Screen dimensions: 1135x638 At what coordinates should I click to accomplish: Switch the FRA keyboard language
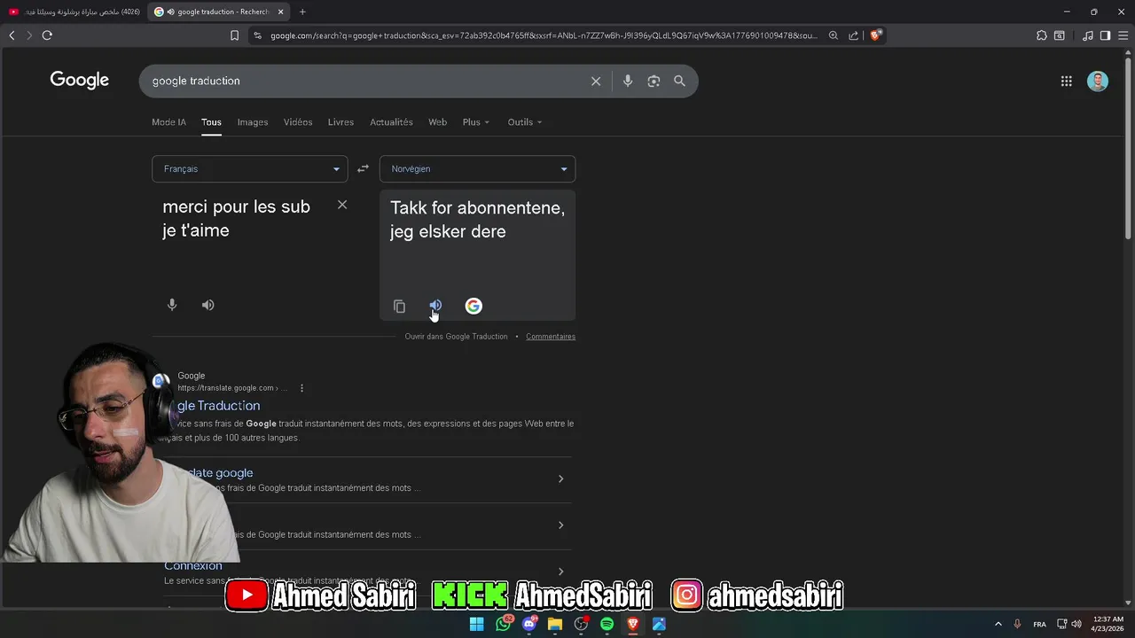pos(1039,624)
